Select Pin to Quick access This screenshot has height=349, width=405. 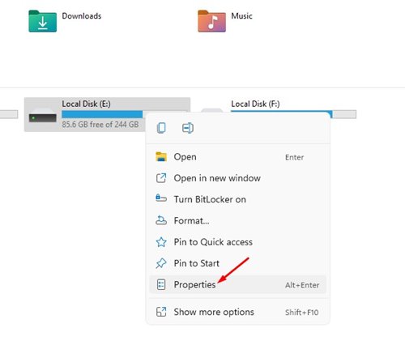(x=237, y=242)
